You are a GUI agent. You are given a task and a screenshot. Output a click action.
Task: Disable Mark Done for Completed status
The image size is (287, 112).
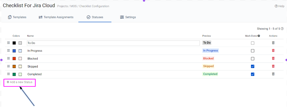click(x=253, y=74)
